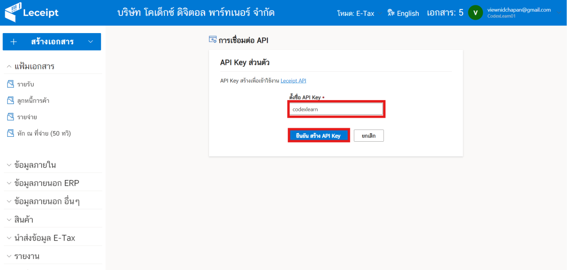Expand the สินค้า section
Viewport: 567px width, 270px height.
pyautogui.click(x=9, y=220)
